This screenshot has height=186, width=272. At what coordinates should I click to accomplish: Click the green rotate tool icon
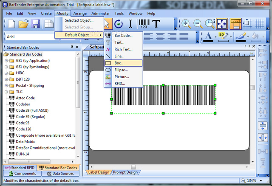point(119,24)
